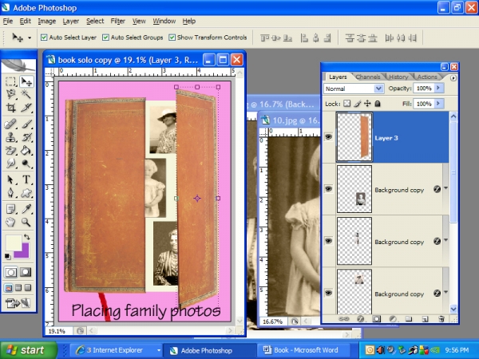Switch to the Channels tab

pos(368,77)
